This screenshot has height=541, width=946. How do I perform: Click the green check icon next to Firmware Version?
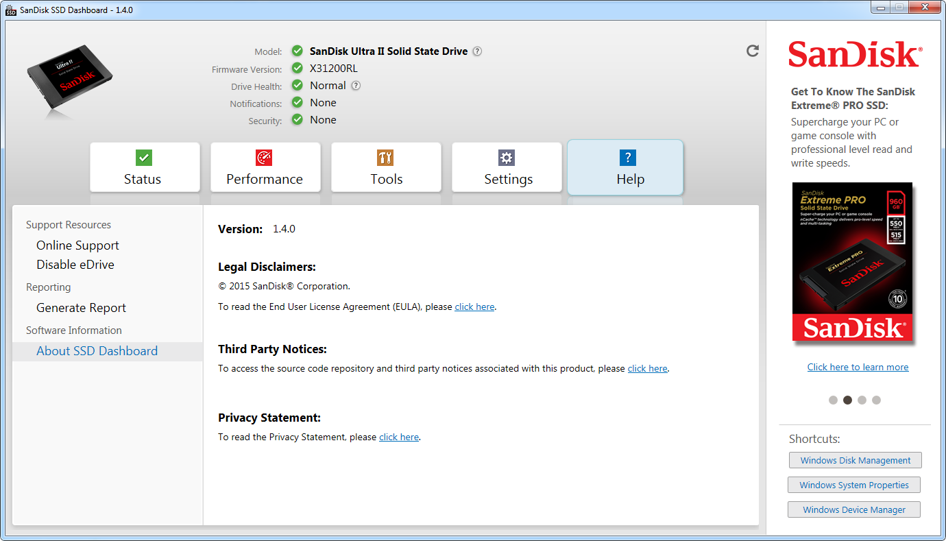pyautogui.click(x=297, y=68)
